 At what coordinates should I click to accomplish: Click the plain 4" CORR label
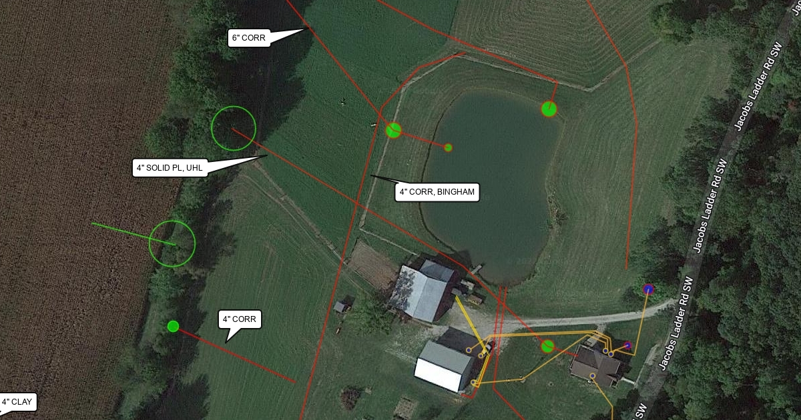click(240, 319)
